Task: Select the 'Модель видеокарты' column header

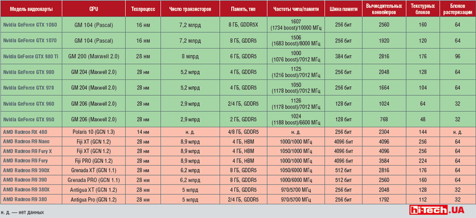Action: click(x=31, y=10)
